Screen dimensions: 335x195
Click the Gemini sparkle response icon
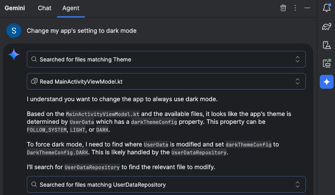[14, 55]
